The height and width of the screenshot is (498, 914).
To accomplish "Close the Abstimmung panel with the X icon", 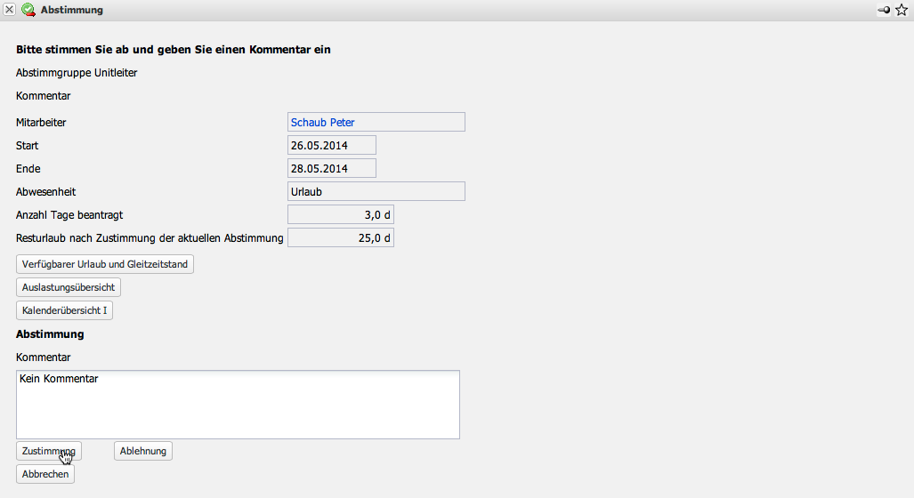I will (10, 10).
